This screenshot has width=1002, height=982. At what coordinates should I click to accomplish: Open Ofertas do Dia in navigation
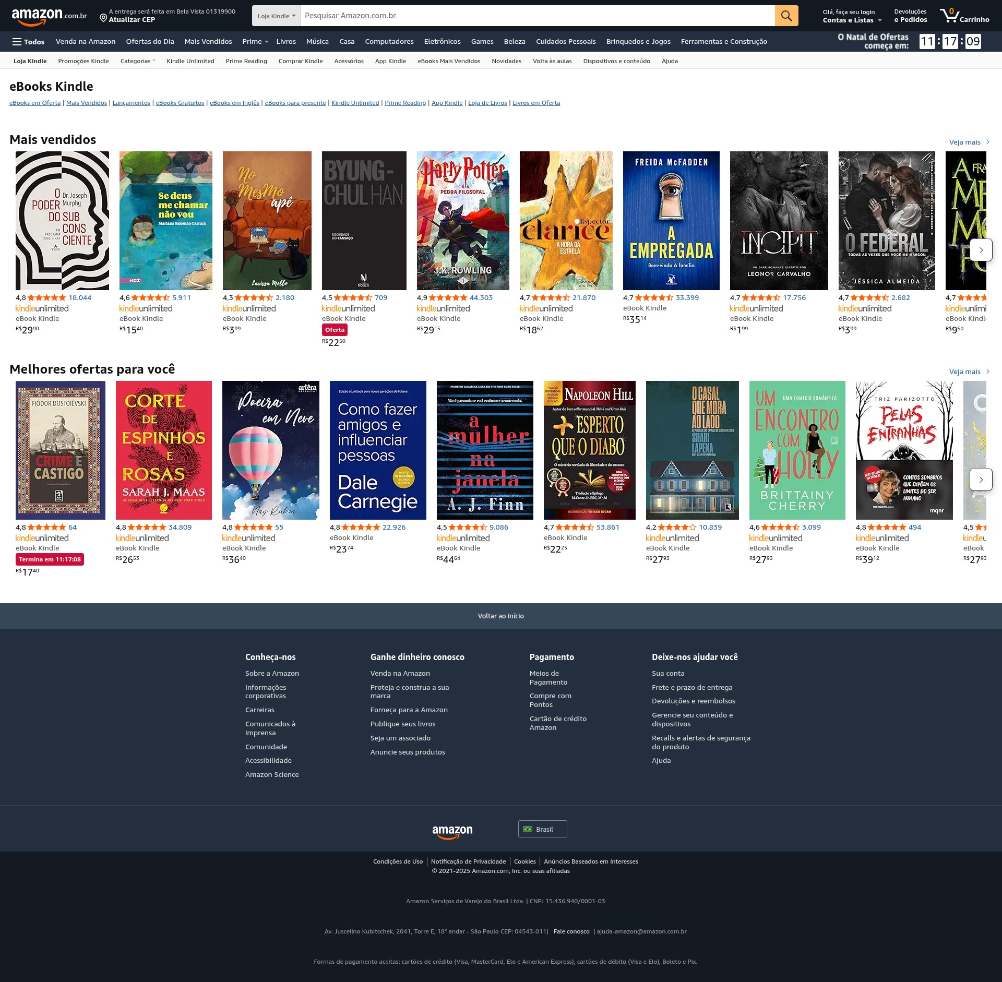(150, 42)
